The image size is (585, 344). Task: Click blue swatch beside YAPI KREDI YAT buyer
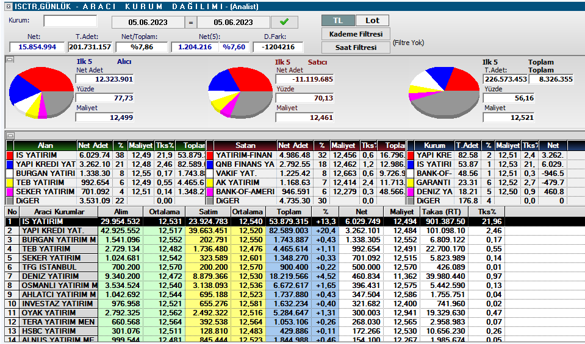[x=10, y=164]
